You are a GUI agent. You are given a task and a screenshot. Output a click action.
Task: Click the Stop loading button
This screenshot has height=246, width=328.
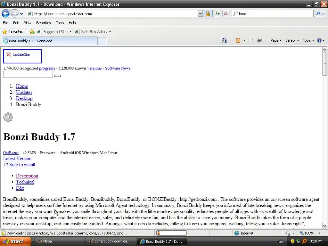[x=226, y=14]
